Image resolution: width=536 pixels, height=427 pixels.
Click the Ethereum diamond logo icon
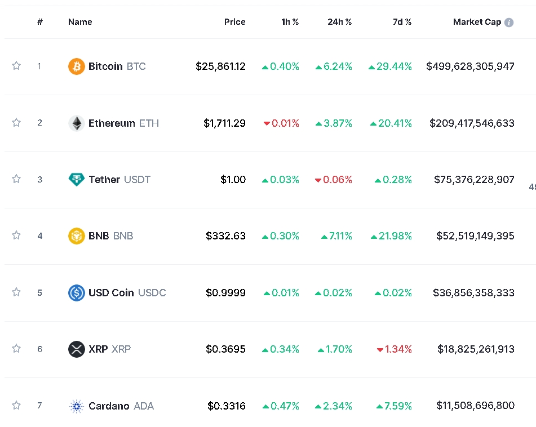[76, 123]
